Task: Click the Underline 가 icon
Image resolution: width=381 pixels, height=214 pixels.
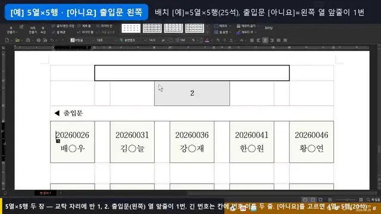Action: tap(230, 40)
